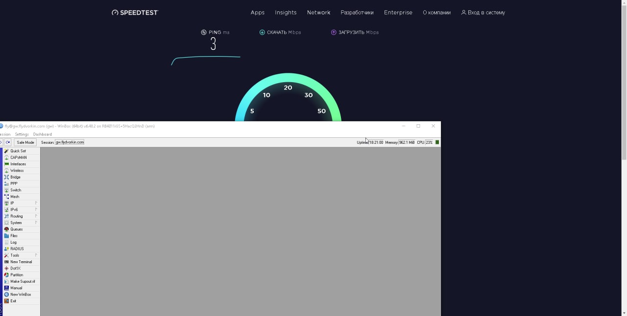Click the Speedtest gauge dial
The image size is (627, 316).
tap(288, 98)
